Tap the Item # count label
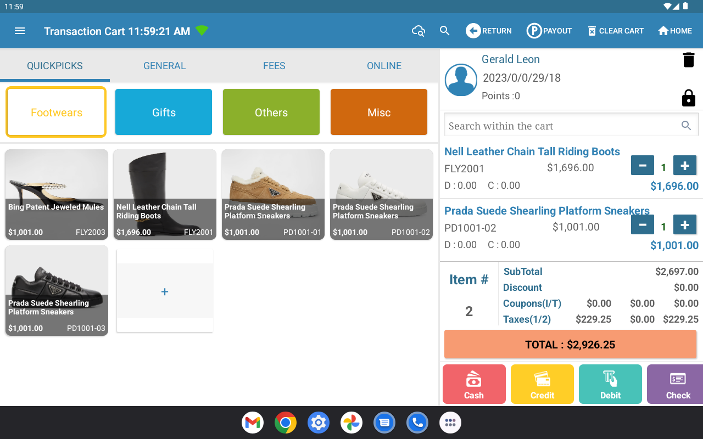The width and height of the screenshot is (703, 439). pos(468,280)
